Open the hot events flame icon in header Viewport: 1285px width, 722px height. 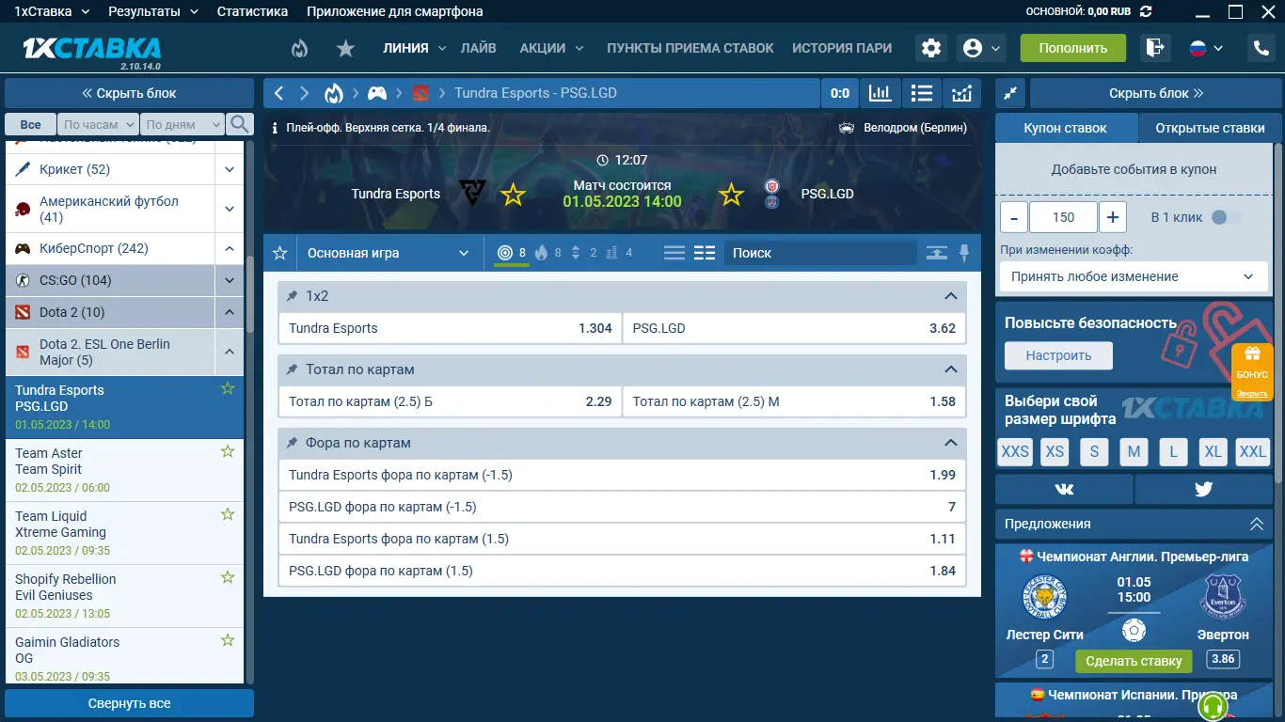299,48
